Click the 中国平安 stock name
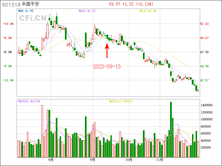The height and width of the screenshot is (166, 222). tap(31, 4)
